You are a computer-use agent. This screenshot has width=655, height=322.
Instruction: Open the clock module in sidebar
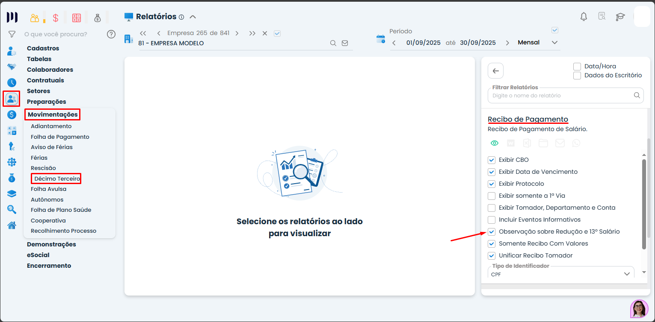[x=12, y=83]
